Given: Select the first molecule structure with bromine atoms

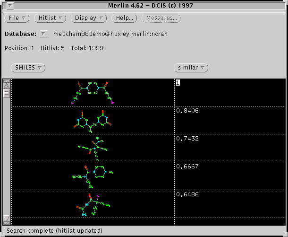Looking at the screenshot, I should (x=92, y=92).
